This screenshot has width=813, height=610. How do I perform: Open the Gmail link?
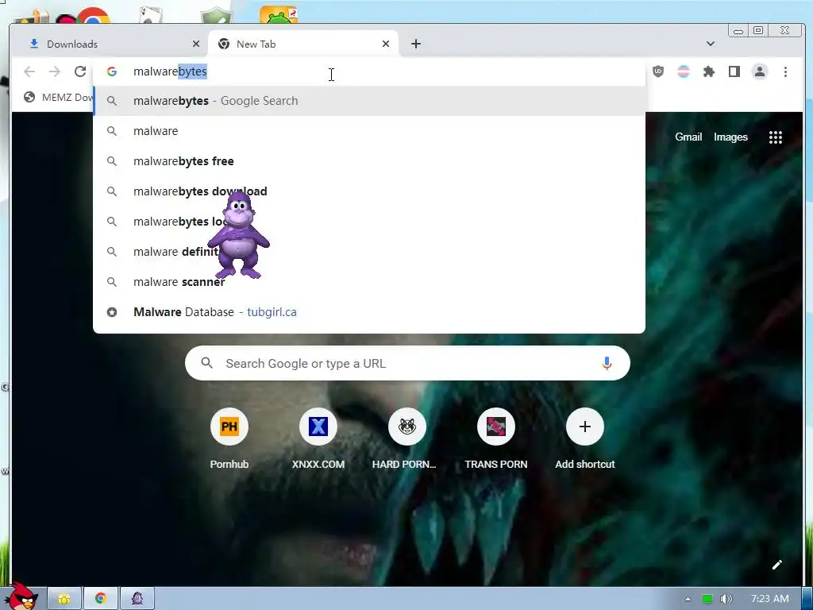tap(688, 137)
